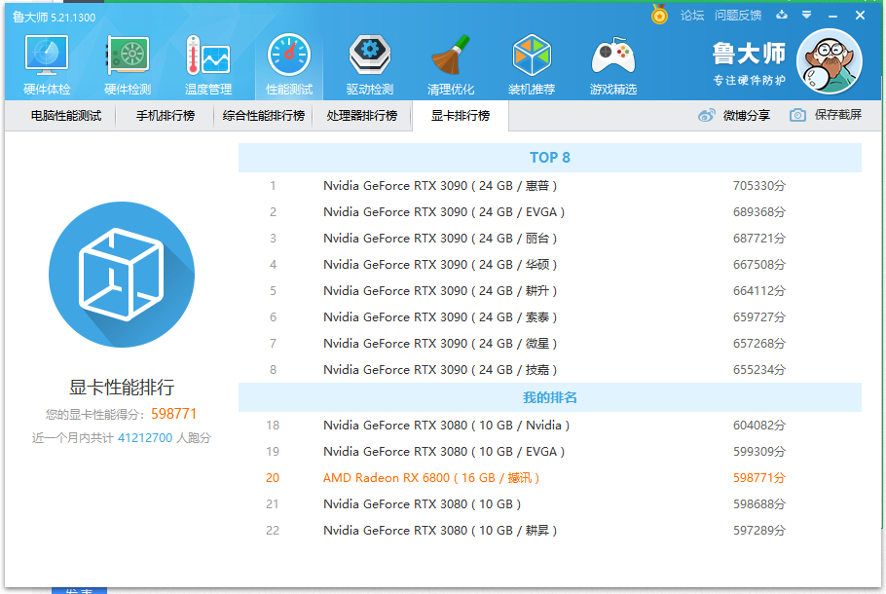This screenshot has height=594, width=886.
Task: Click score 664112分
Action: click(x=758, y=291)
